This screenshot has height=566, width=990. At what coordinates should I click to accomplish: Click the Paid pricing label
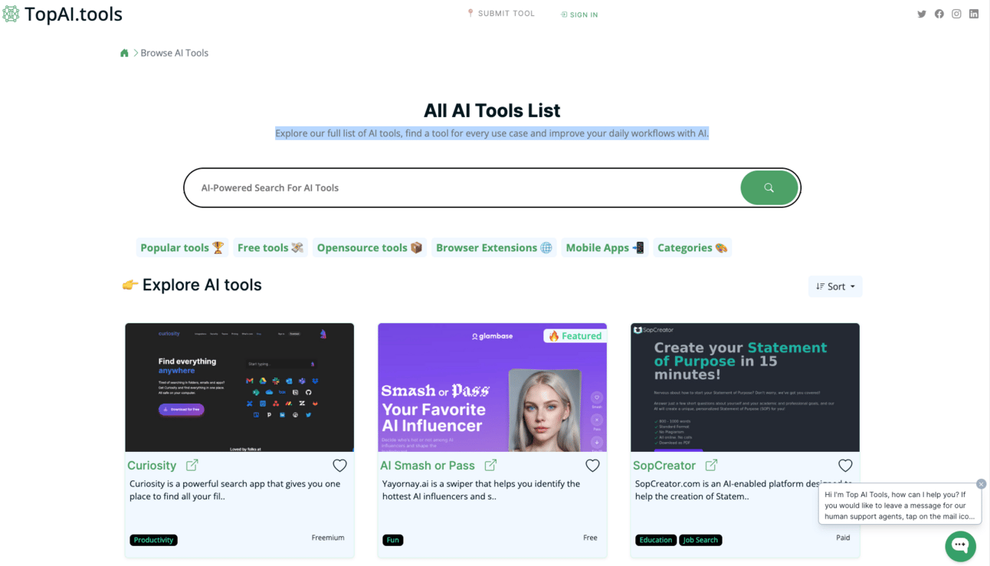point(843,538)
